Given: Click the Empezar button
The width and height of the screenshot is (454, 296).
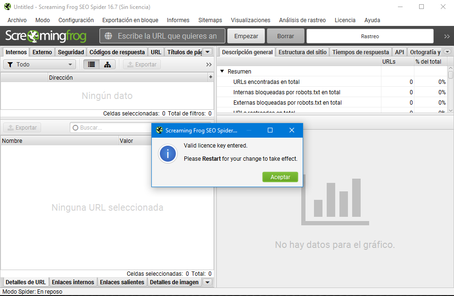Looking at the screenshot, I should (x=246, y=36).
